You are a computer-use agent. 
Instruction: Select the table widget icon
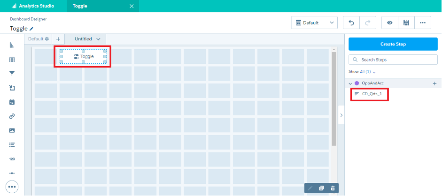(12, 60)
